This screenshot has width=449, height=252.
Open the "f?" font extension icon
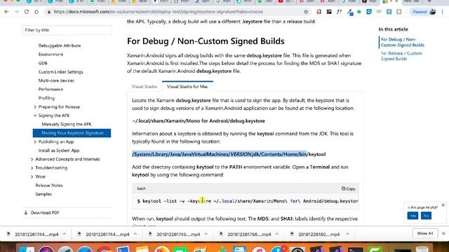339,12
